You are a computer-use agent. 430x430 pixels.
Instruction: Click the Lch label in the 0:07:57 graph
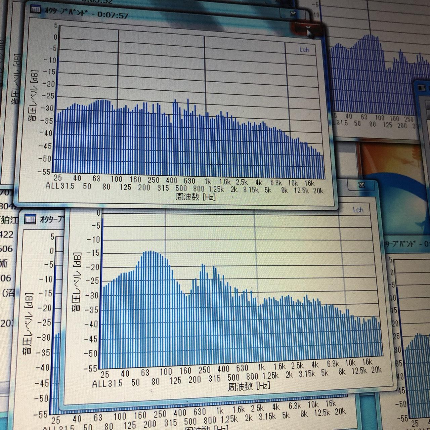click(304, 50)
